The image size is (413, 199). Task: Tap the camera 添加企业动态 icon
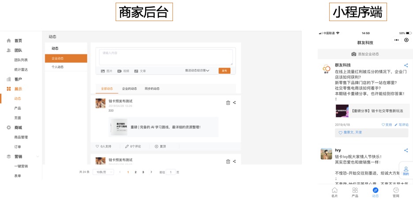tap(353, 54)
